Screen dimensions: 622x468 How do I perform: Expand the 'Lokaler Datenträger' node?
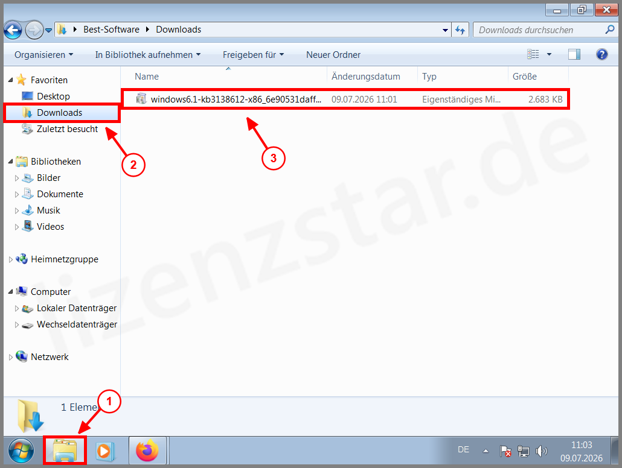[17, 308]
